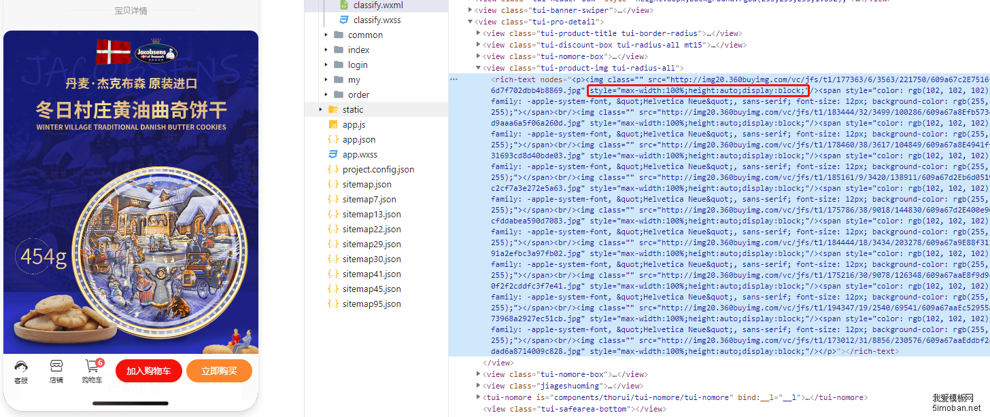Select sitemap22.json in file tree
This screenshot has width=990, height=417.
(371, 230)
